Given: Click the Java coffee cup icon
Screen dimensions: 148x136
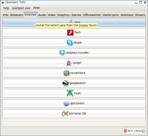Looking at the screenshot, I should point(71,21).
